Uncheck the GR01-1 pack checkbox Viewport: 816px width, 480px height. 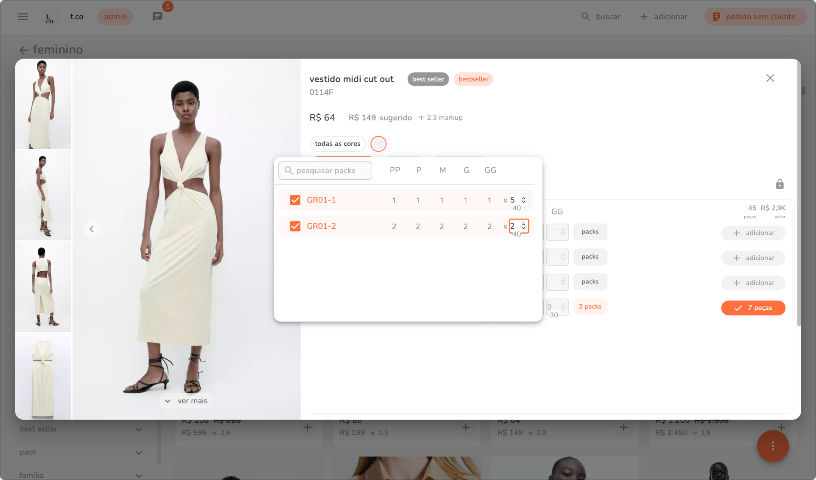[x=295, y=200]
